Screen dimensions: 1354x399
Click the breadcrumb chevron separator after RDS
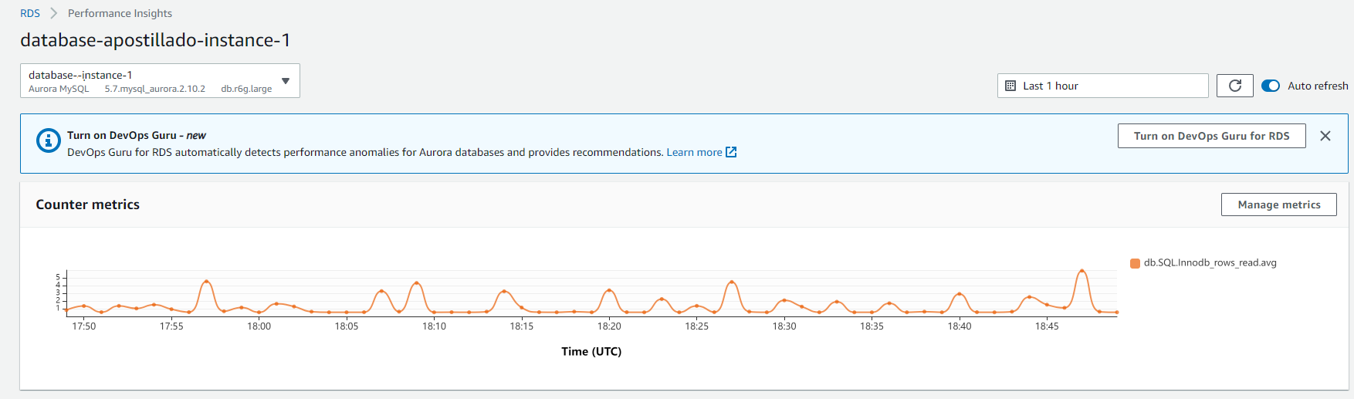54,13
